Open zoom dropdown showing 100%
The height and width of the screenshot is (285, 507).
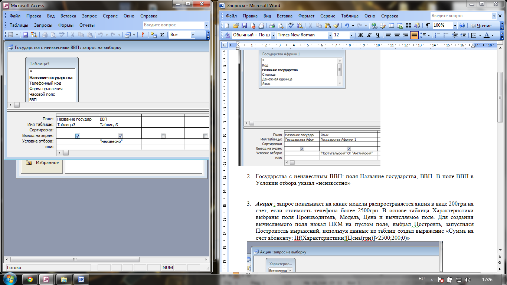(455, 26)
